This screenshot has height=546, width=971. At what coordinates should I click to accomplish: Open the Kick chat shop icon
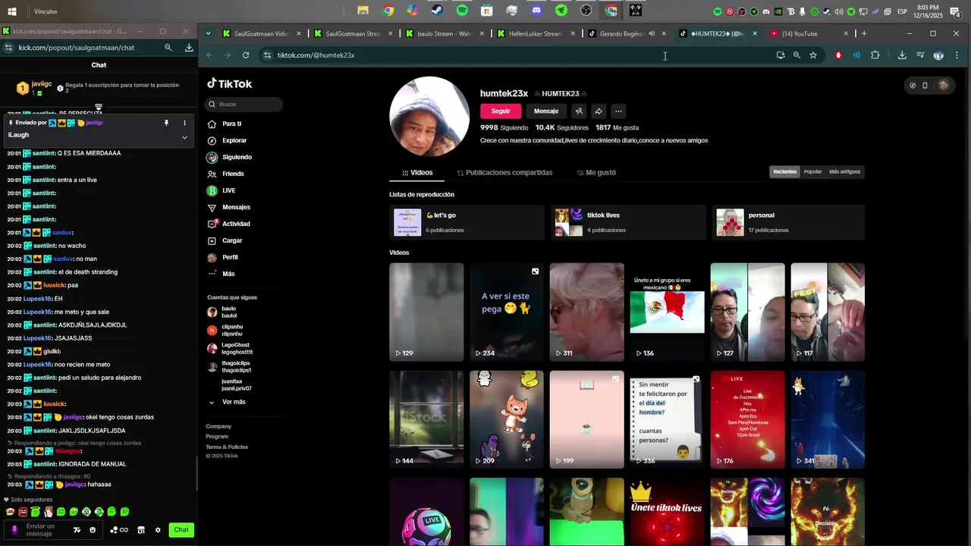pyautogui.click(x=141, y=530)
